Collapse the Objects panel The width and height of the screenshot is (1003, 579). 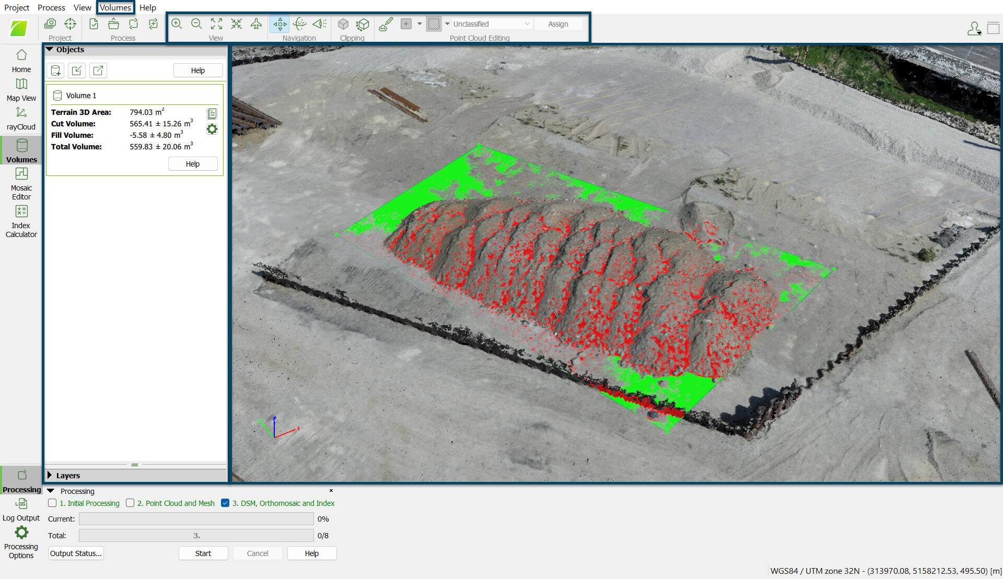pos(50,49)
